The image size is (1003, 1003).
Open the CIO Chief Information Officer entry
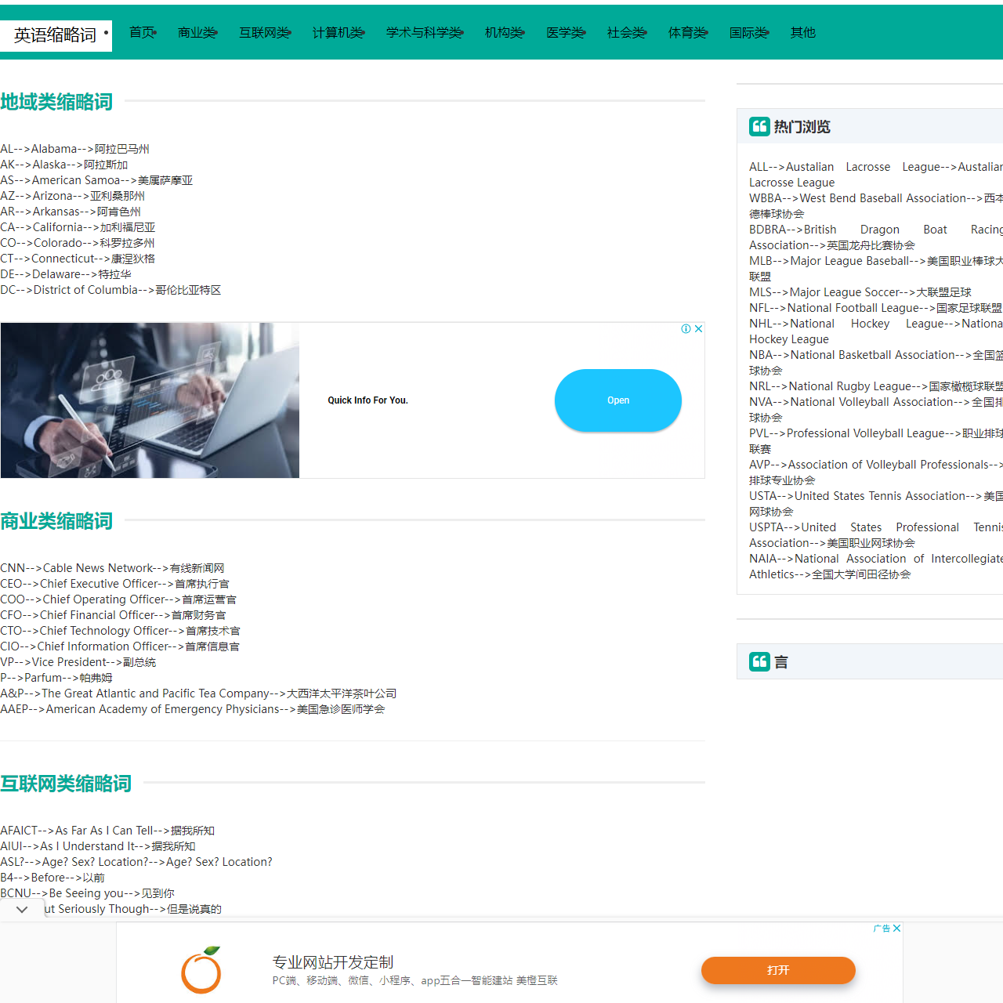click(120, 646)
